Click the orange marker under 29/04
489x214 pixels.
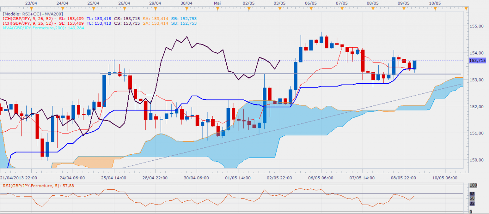(156, 8)
